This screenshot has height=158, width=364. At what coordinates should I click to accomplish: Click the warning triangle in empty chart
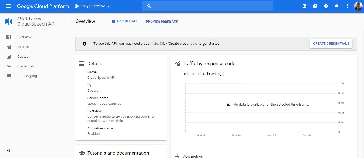(x=228, y=105)
